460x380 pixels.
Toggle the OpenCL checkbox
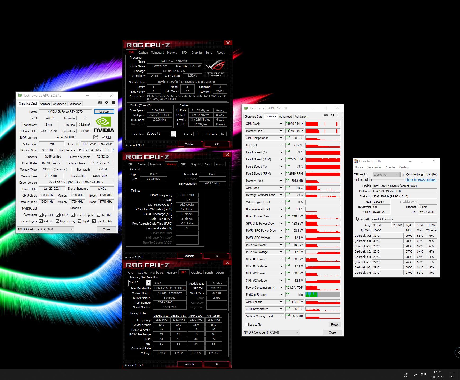pos(41,215)
